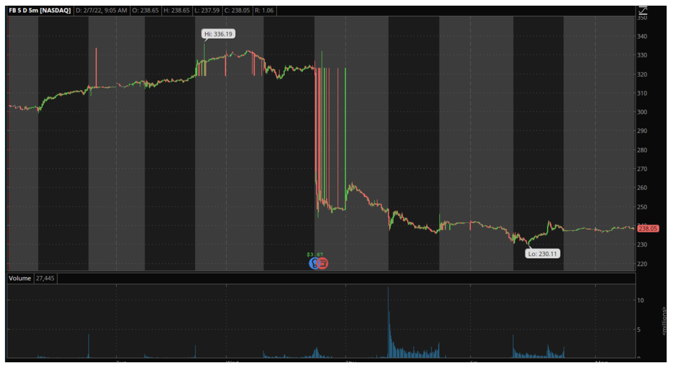Click the 260 price axis label

[642, 188]
